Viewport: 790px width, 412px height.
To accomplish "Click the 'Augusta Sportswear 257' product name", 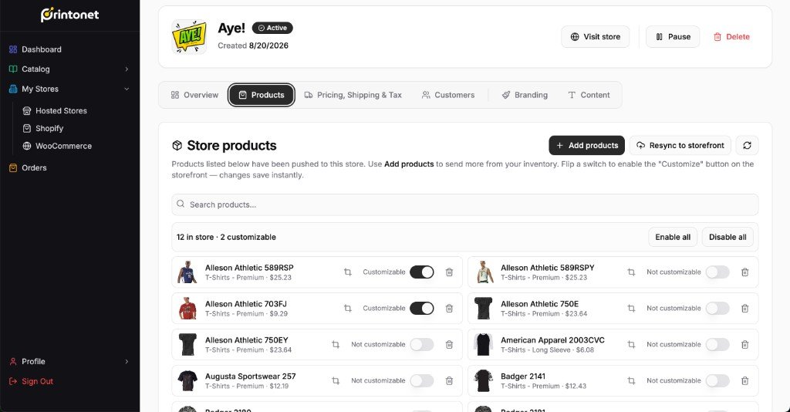I will tap(251, 377).
